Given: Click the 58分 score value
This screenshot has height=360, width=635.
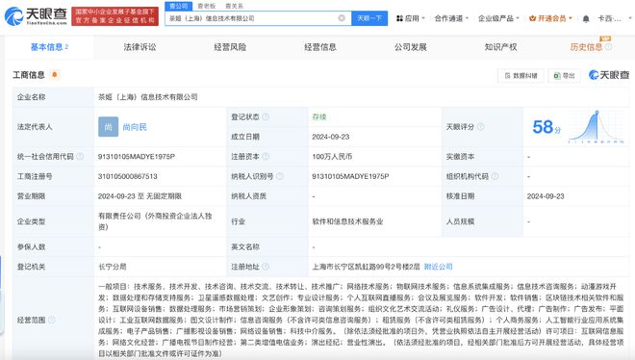Looking at the screenshot, I should (x=546, y=127).
